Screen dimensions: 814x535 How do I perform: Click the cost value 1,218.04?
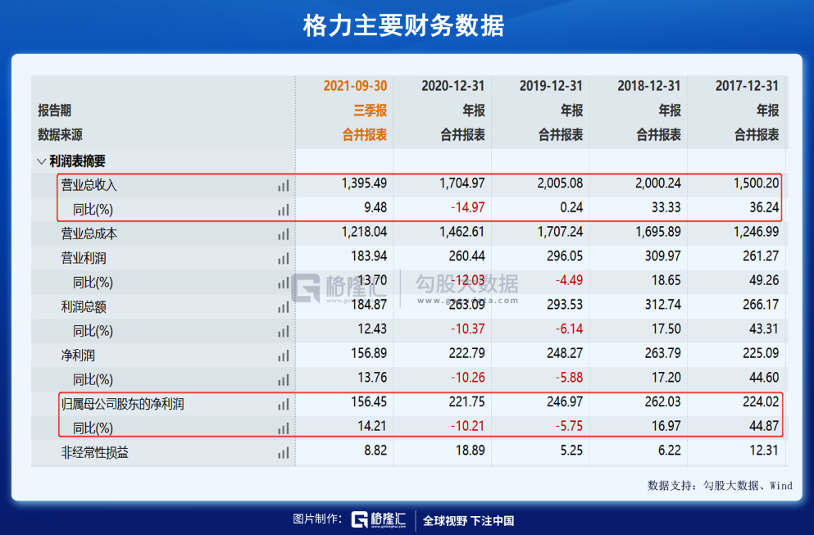[x=364, y=232]
